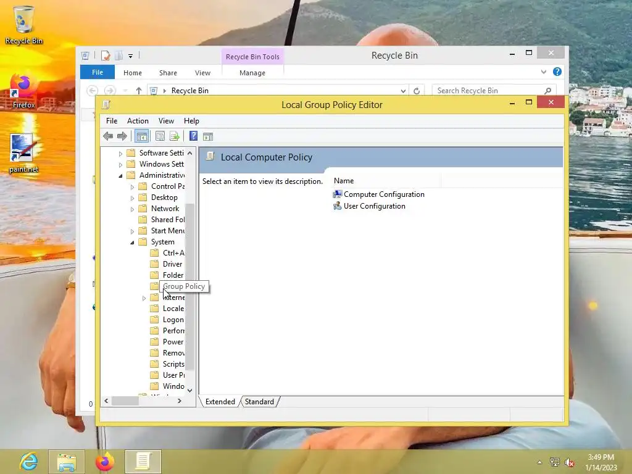Click Properties icon in Recycle Bin quick access toolbar
The height and width of the screenshot is (474, 632).
(106, 56)
